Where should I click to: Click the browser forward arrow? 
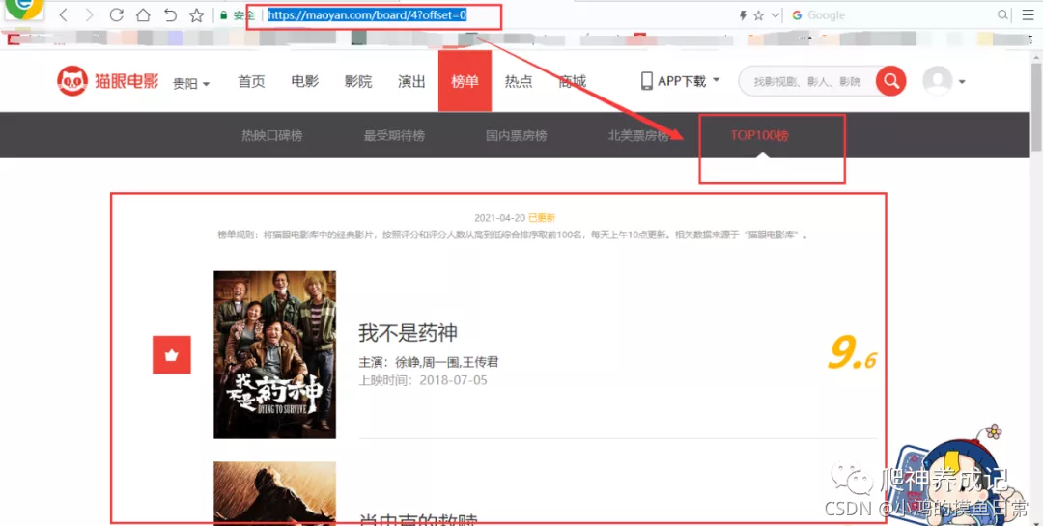pyautogui.click(x=90, y=14)
